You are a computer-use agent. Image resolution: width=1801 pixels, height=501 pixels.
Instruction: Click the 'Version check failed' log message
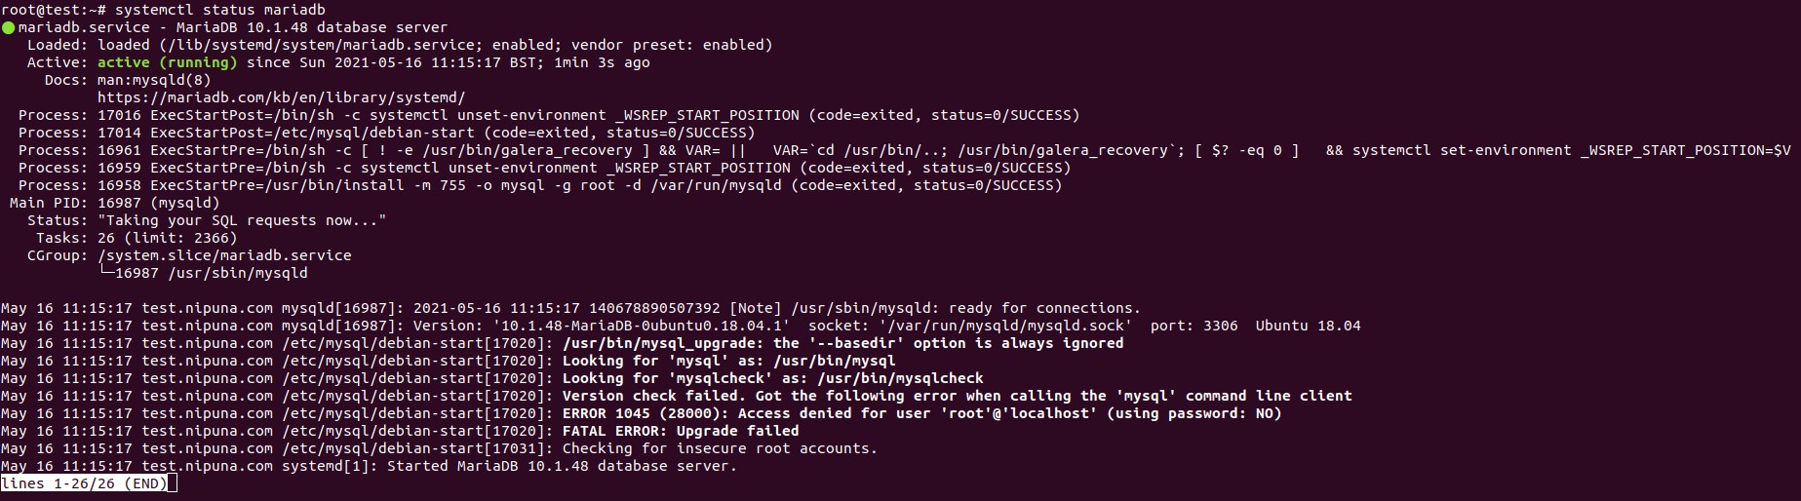958,396
